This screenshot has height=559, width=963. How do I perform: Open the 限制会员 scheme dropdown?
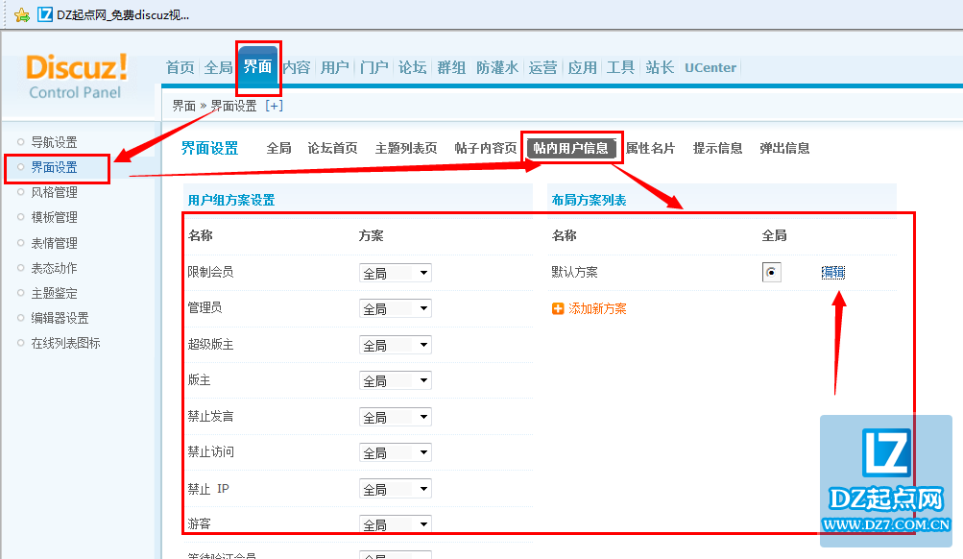[x=395, y=274]
